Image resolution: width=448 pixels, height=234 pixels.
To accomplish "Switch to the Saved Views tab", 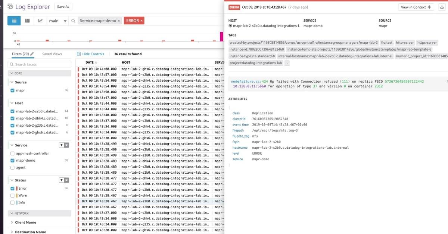I will click(x=52, y=54).
